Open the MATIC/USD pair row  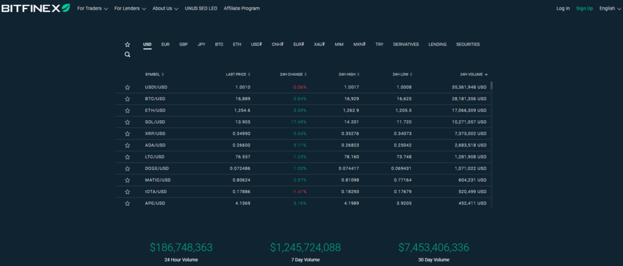coord(304,180)
